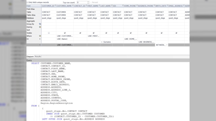Select the BIRTH_DATE column header

[x=162, y=6]
